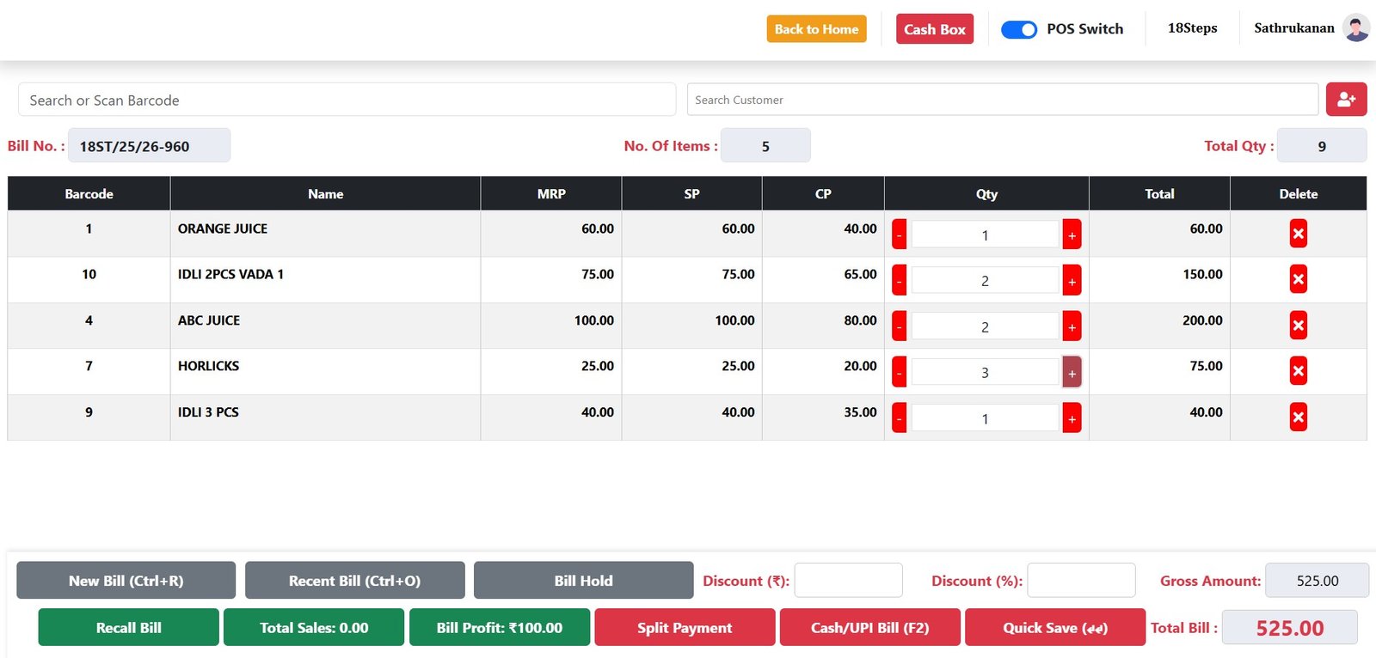Screen dimensions: 1376x658
Task: Choose Split Payment option
Action: 685,628
